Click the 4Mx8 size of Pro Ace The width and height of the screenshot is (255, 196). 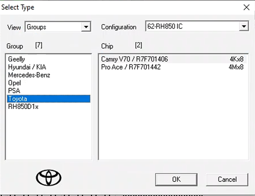236,67
